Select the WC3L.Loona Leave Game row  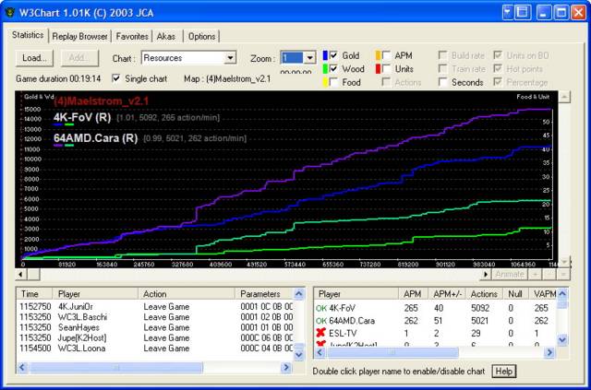point(155,349)
